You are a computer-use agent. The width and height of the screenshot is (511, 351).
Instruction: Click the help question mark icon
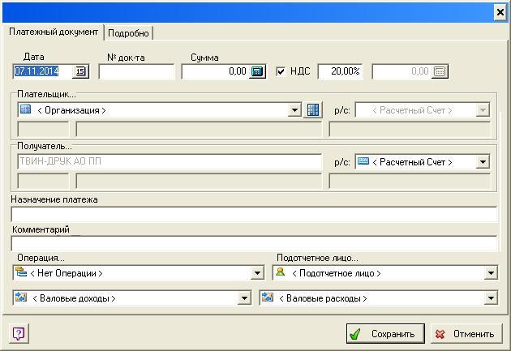19,333
